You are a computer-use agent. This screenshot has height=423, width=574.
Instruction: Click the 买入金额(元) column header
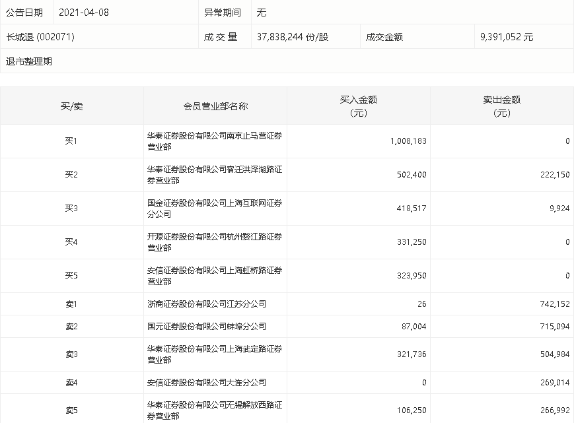(359, 106)
